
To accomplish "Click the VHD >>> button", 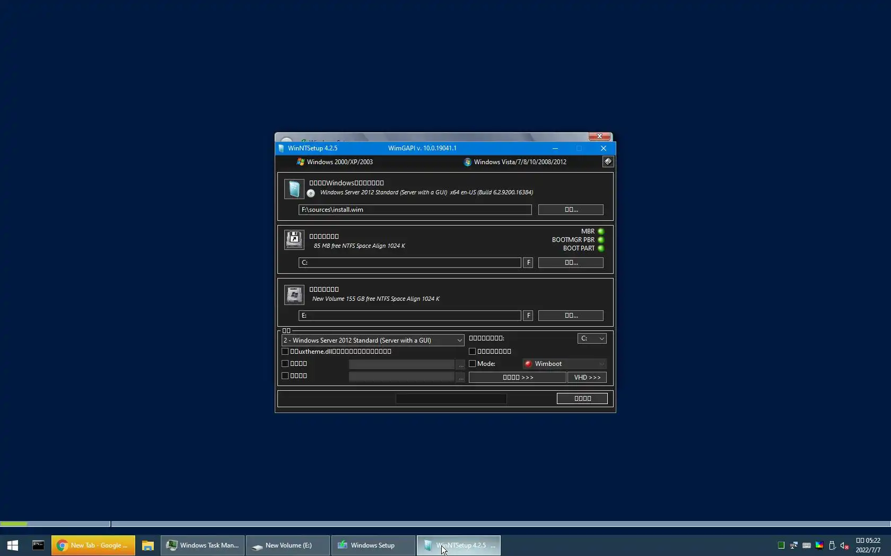I will 587,378.
